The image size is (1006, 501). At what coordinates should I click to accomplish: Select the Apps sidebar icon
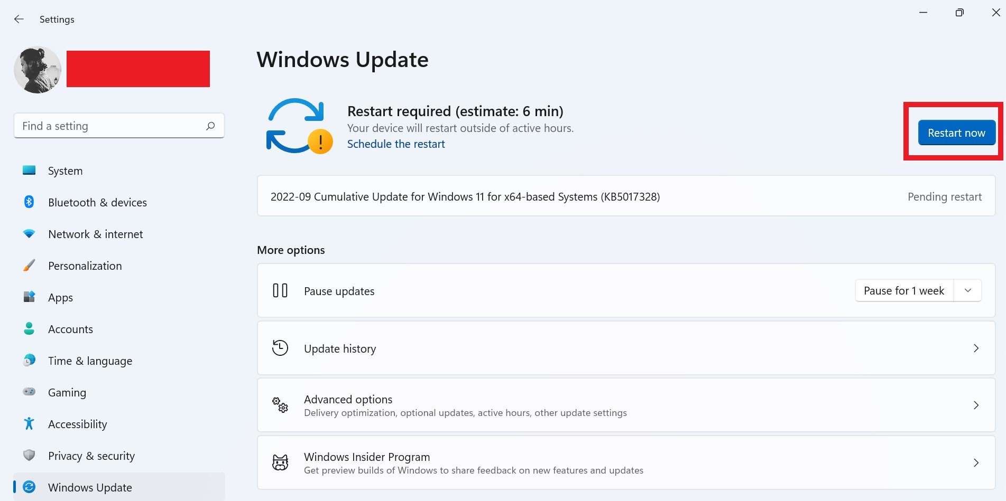pos(29,297)
